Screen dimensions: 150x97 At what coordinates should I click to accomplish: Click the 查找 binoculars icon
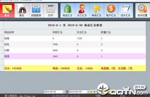[x=22, y=11]
